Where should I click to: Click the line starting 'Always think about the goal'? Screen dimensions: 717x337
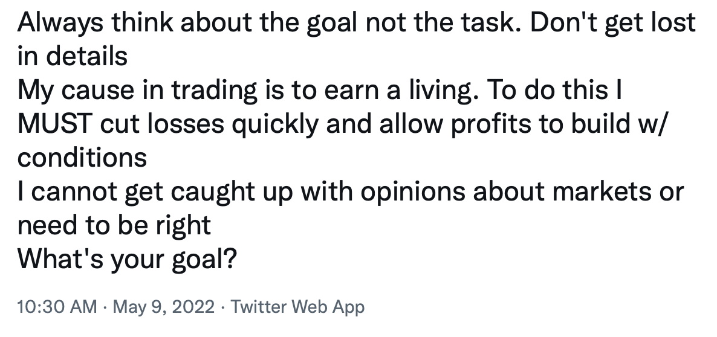[x=357, y=23]
